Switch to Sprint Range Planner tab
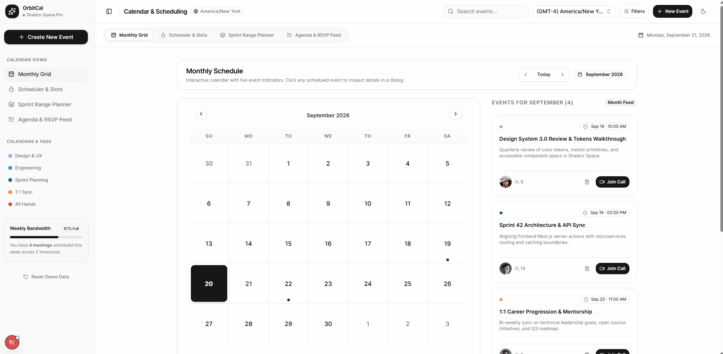Image resolution: width=723 pixels, height=354 pixels. click(x=247, y=35)
